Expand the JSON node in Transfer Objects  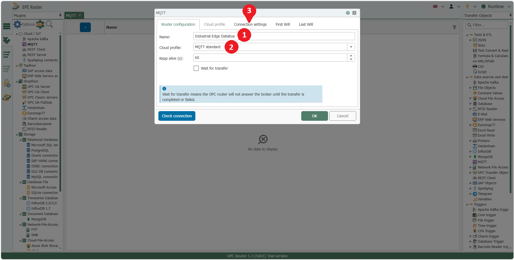coord(470,40)
